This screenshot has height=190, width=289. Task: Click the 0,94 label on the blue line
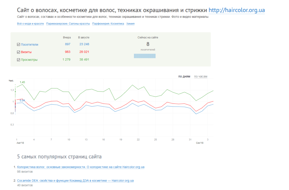[22, 100]
